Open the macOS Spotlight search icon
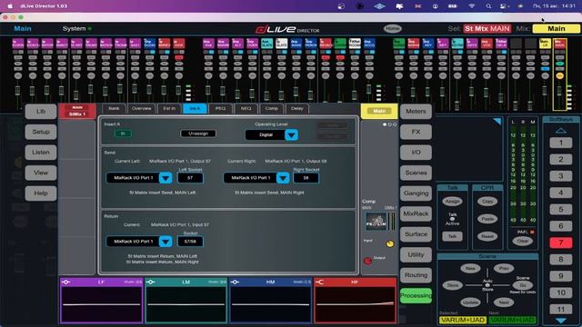The image size is (582, 327). tap(488, 6)
